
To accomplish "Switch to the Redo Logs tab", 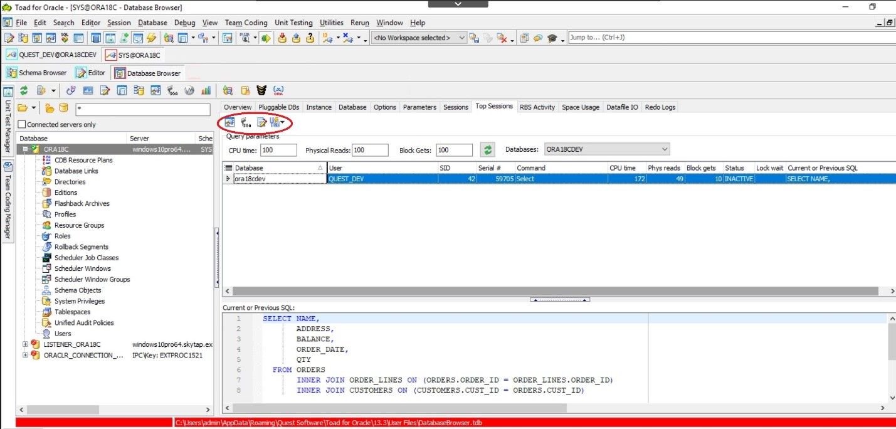I will point(660,107).
